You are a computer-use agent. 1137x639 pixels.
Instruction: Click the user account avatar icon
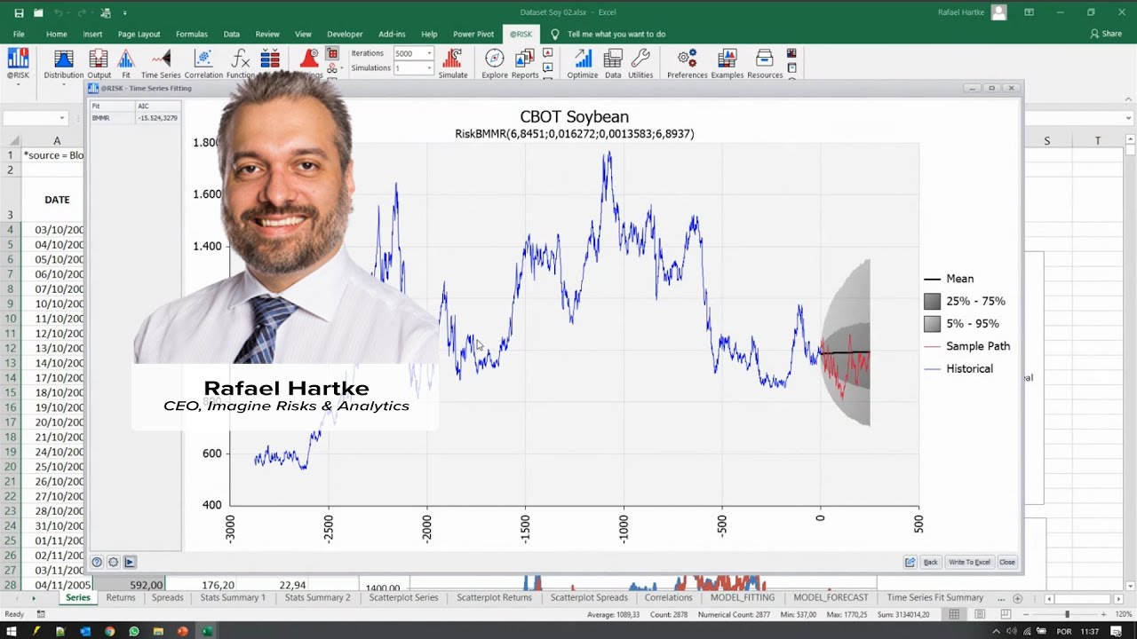(999, 12)
